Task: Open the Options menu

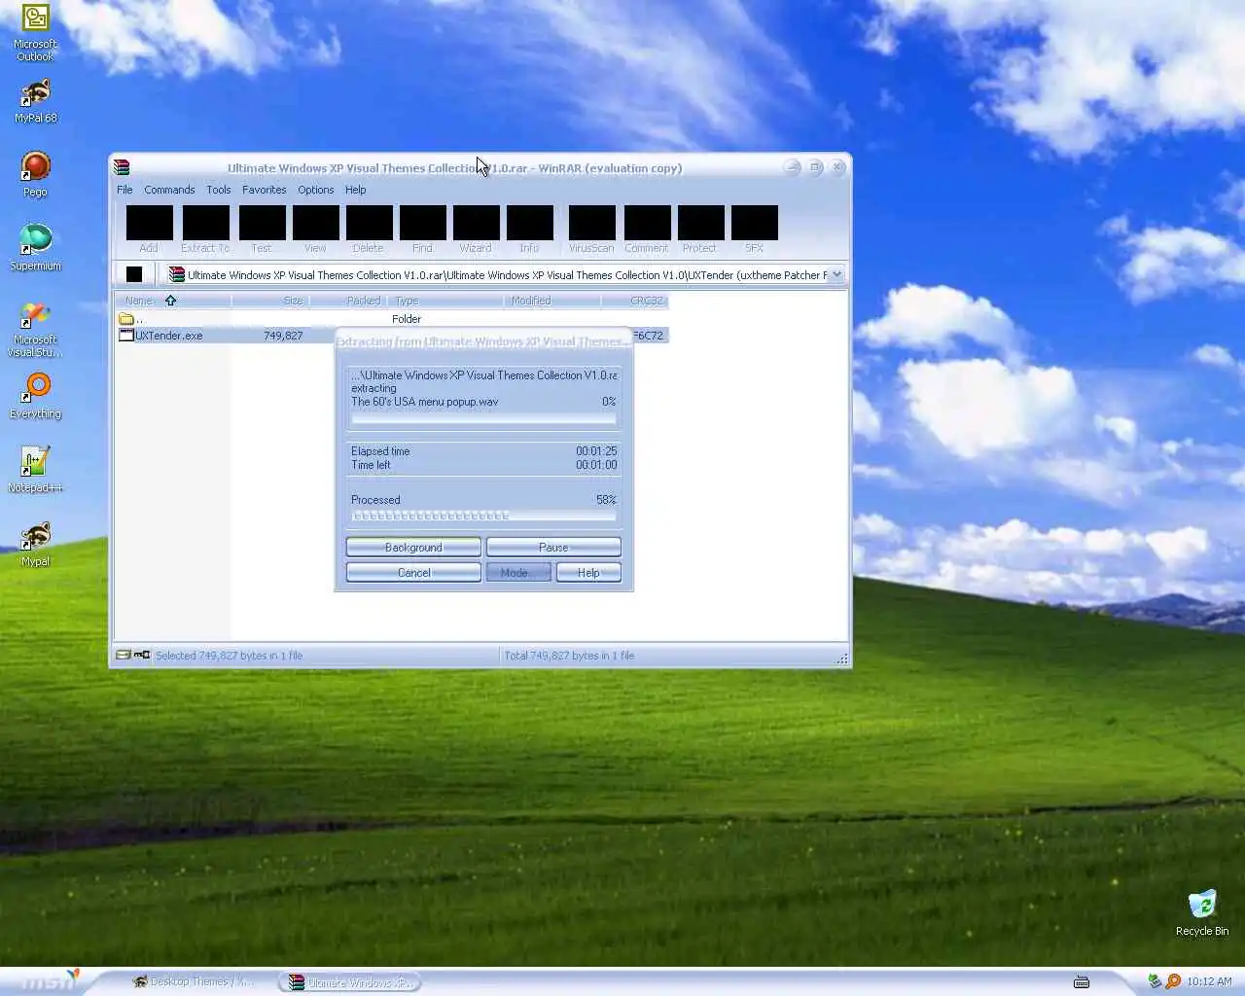Action: click(316, 190)
